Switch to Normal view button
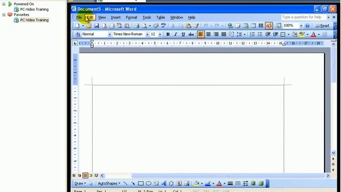 pos(74,175)
